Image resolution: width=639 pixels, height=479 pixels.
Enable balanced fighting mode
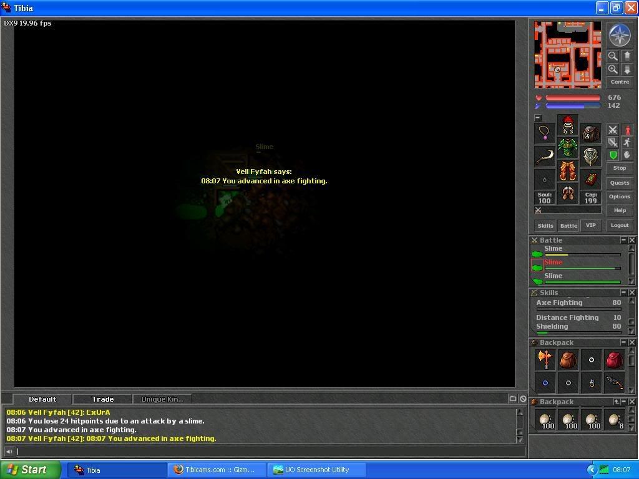click(x=613, y=142)
